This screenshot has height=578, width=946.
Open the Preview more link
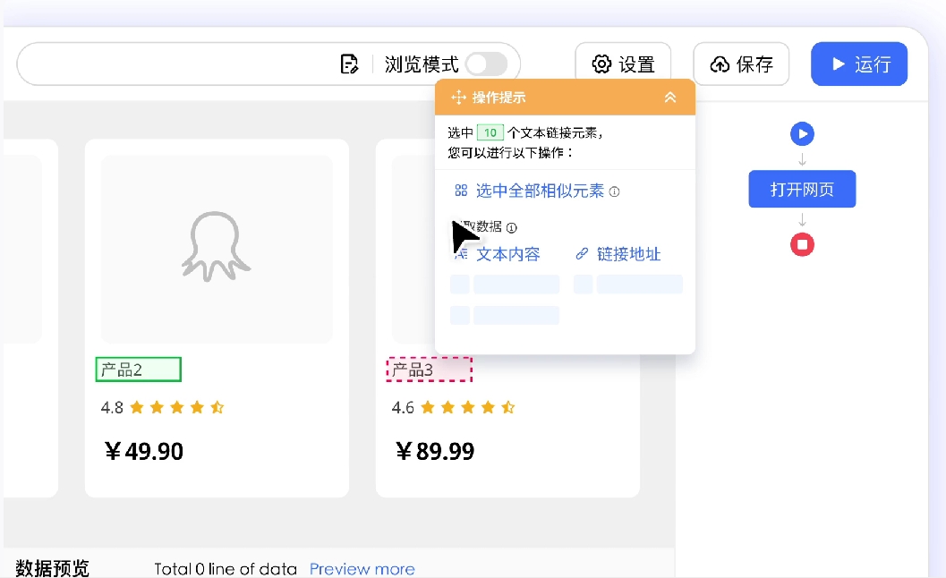click(362, 569)
